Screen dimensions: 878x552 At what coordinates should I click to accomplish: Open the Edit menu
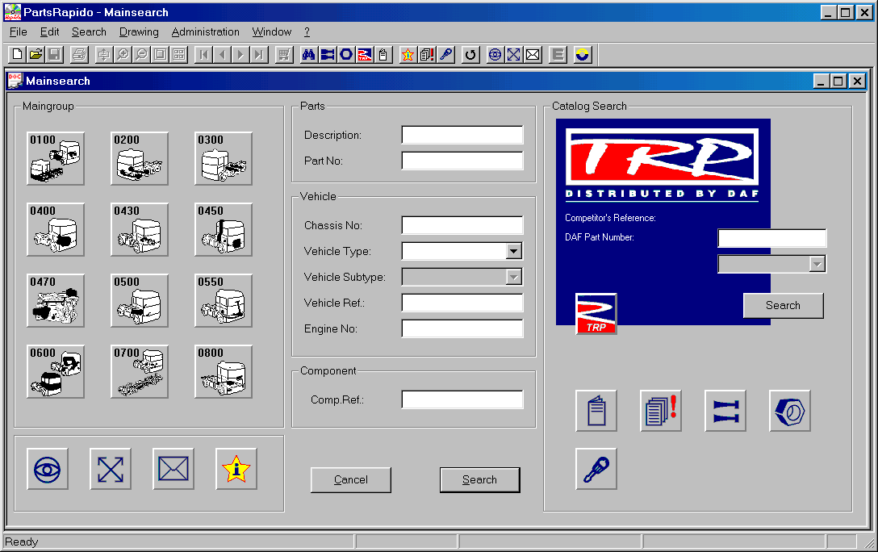point(50,32)
